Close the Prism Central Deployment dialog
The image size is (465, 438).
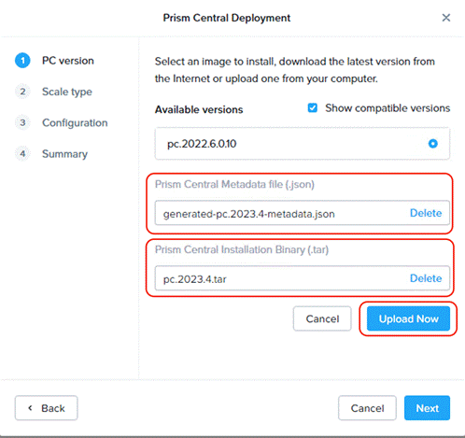(446, 18)
